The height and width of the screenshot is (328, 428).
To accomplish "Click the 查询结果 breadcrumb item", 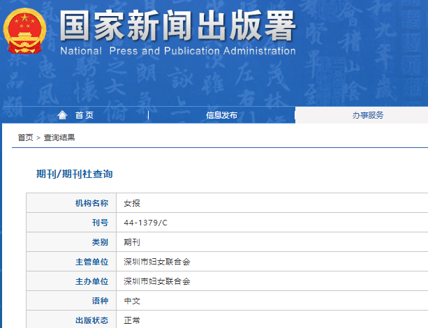I will pos(59,137).
